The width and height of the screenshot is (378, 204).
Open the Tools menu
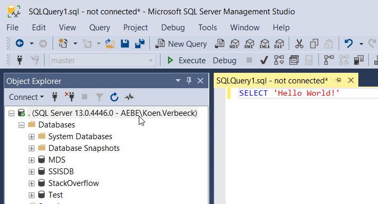pos(207,28)
